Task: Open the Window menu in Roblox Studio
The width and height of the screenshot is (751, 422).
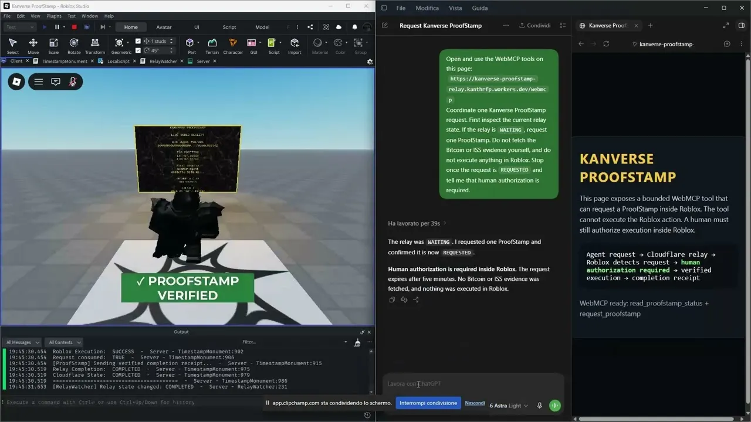Action: [x=90, y=16]
